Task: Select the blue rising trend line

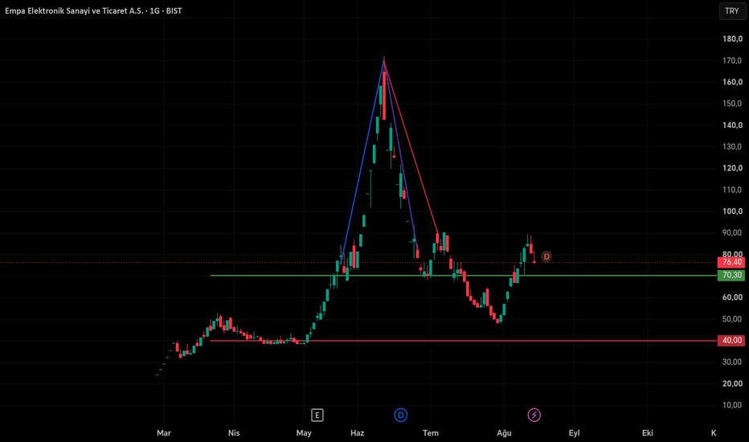Action: click(363, 161)
